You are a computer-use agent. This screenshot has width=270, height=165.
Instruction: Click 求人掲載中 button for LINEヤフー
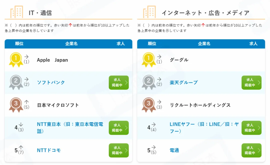click(x=251, y=128)
